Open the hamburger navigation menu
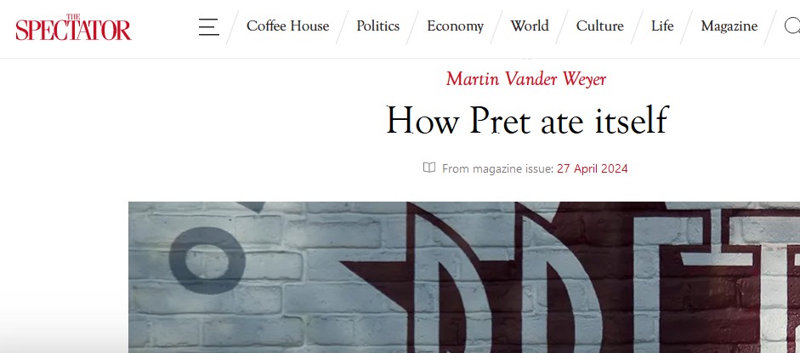The width and height of the screenshot is (800, 353). (208, 27)
